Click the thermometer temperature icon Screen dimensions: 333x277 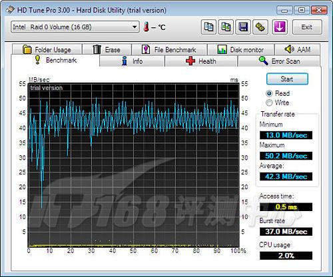tap(146, 27)
